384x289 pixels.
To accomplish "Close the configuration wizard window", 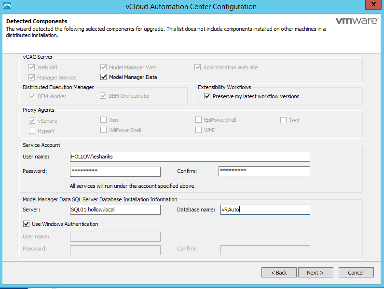I will point(372,6).
